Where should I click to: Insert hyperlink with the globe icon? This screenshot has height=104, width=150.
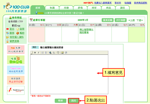[50, 53]
